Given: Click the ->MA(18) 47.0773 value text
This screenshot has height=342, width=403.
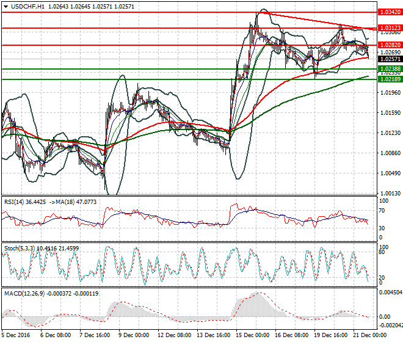Looking at the screenshot, I should coord(73,202).
